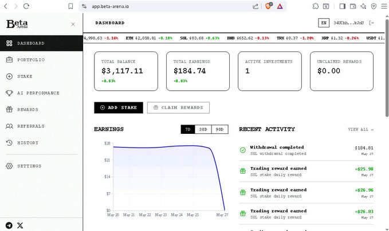
Task: Click wallet address 34UChh...kJnU
Action: pos(348,23)
